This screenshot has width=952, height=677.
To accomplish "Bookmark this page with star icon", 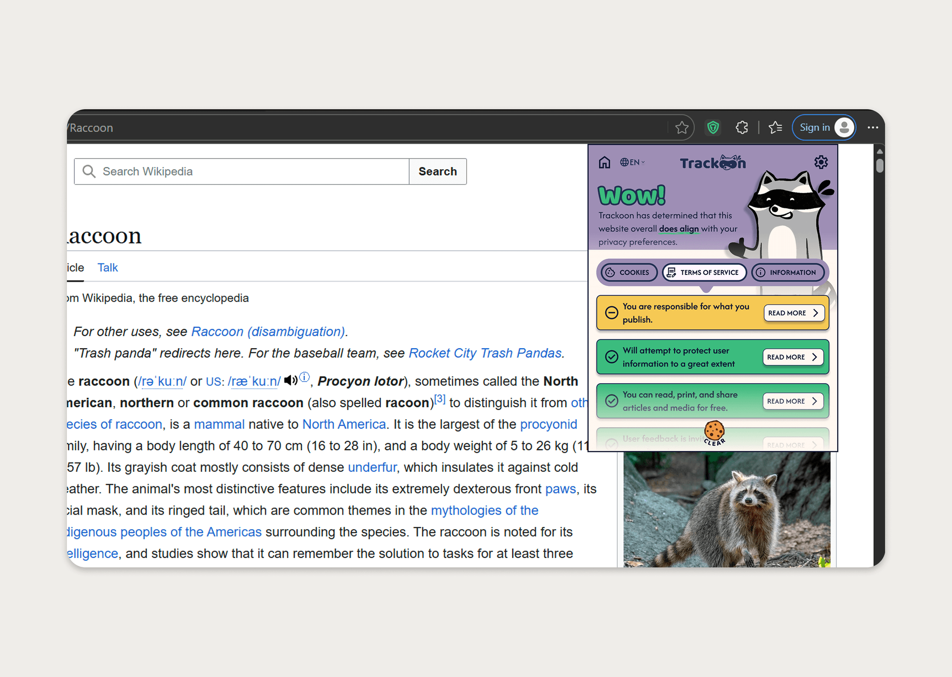I will [682, 127].
